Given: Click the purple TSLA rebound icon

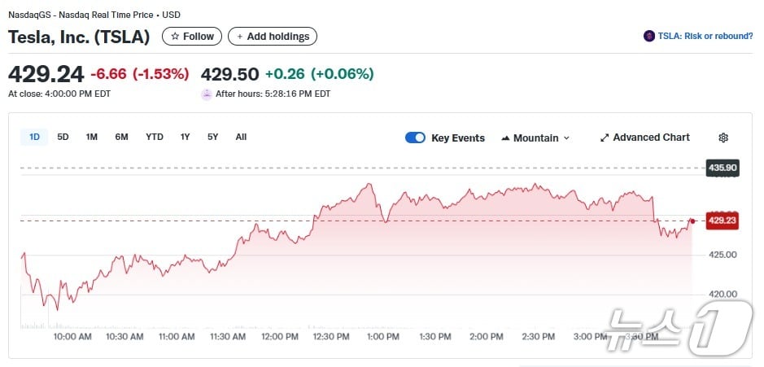Looking at the screenshot, I should pyautogui.click(x=649, y=36).
